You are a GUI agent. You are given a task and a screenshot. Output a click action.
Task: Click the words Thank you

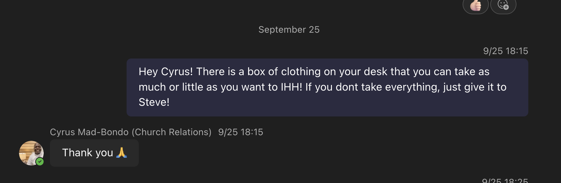pos(87,153)
